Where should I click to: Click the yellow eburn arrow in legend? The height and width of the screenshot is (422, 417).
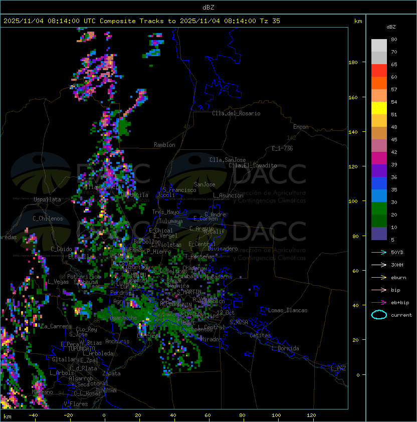379,278
